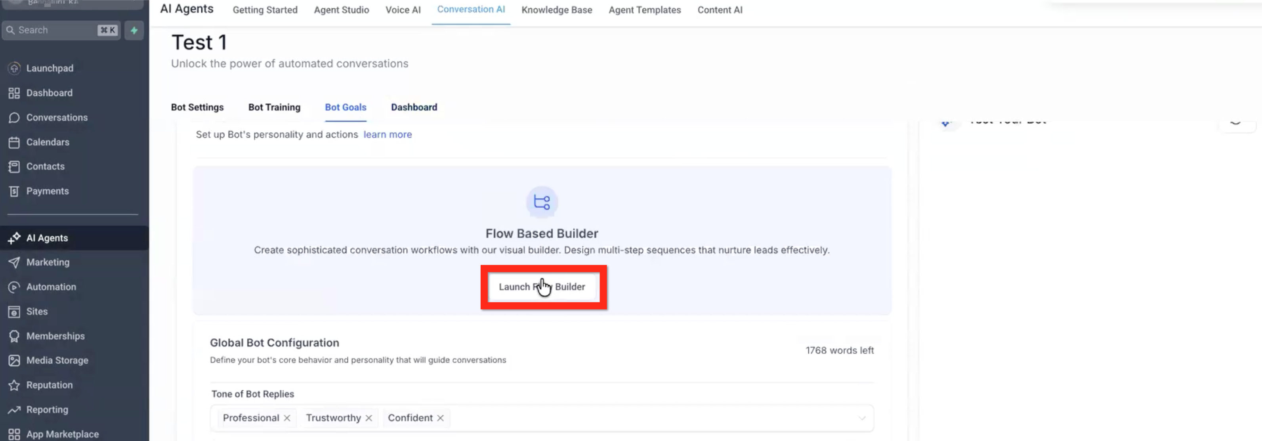Click the Launchpad sidebar icon
1262x441 pixels.
pos(14,68)
